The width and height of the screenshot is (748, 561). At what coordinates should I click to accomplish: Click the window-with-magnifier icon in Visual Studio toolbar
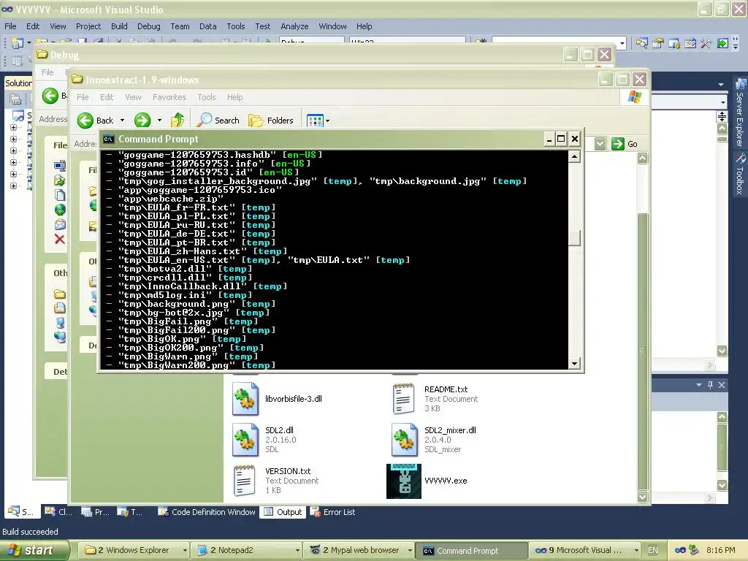(x=642, y=43)
